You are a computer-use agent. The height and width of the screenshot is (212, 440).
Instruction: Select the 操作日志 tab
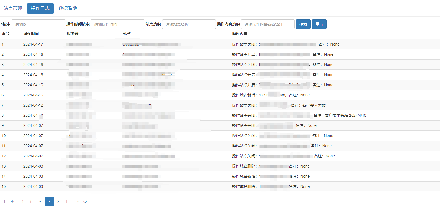click(x=40, y=9)
